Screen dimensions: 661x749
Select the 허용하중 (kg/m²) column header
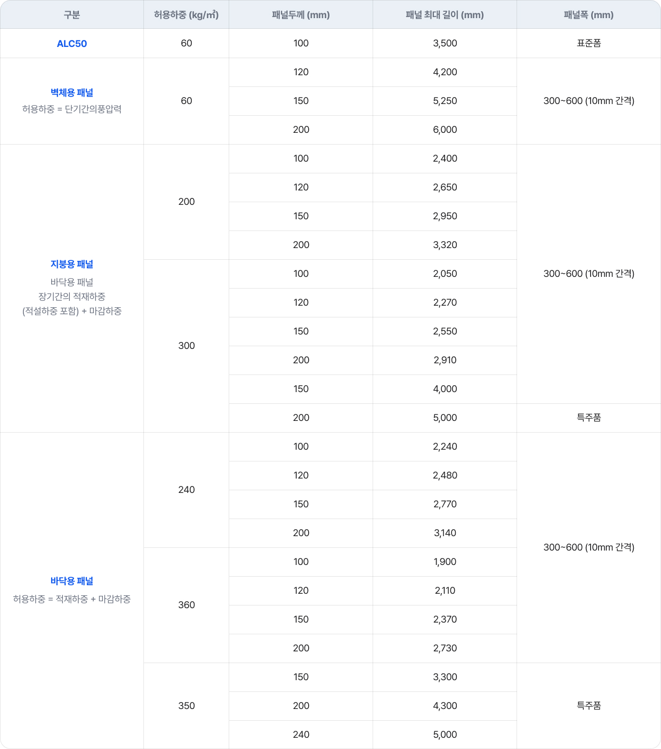pyautogui.click(x=186, y=15)
